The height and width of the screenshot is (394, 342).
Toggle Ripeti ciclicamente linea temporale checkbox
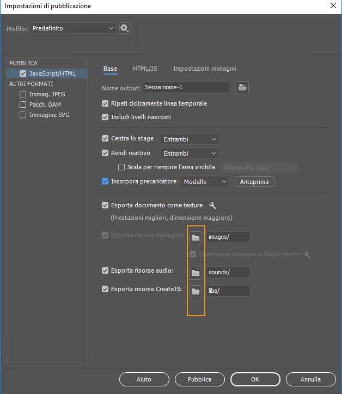pos(105,103)
